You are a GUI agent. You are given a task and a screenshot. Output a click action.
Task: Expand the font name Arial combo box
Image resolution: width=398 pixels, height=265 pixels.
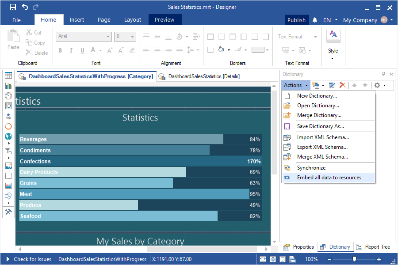[108, 37]
